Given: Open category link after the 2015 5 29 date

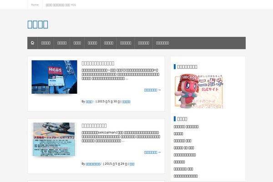Looking at the screenshot, I should pyautogui.click(x=132, y=164).
